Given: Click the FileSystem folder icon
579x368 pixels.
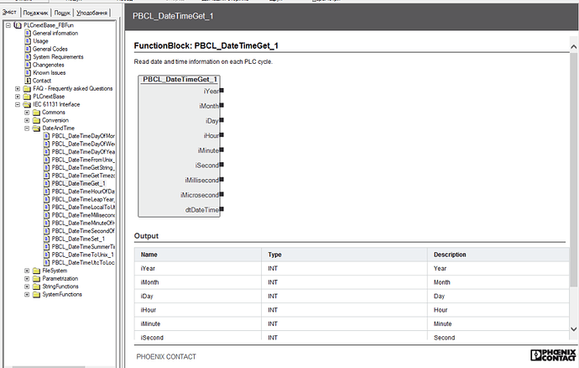Looking at the screenshot, I should [x=36, y=271].
